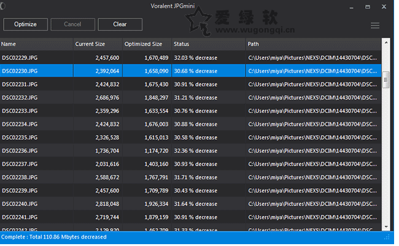
Task: Click the 32.03 % decrease status
Action: point(196,58)
